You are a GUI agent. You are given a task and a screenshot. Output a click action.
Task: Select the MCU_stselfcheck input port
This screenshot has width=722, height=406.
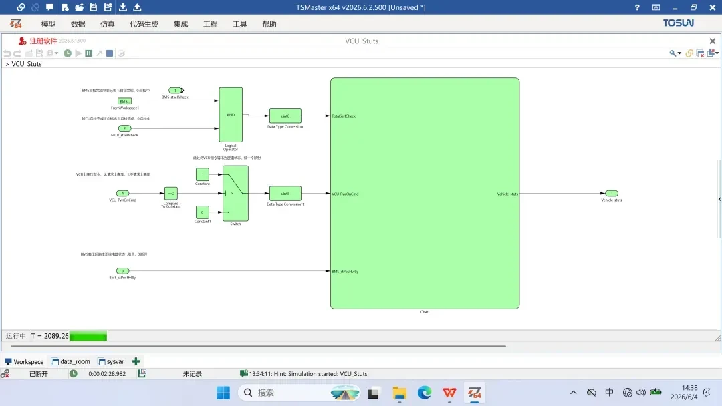pos(125,128)
